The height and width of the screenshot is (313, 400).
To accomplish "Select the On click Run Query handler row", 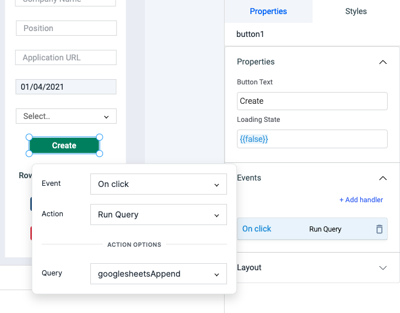I will tap(305, 229).
